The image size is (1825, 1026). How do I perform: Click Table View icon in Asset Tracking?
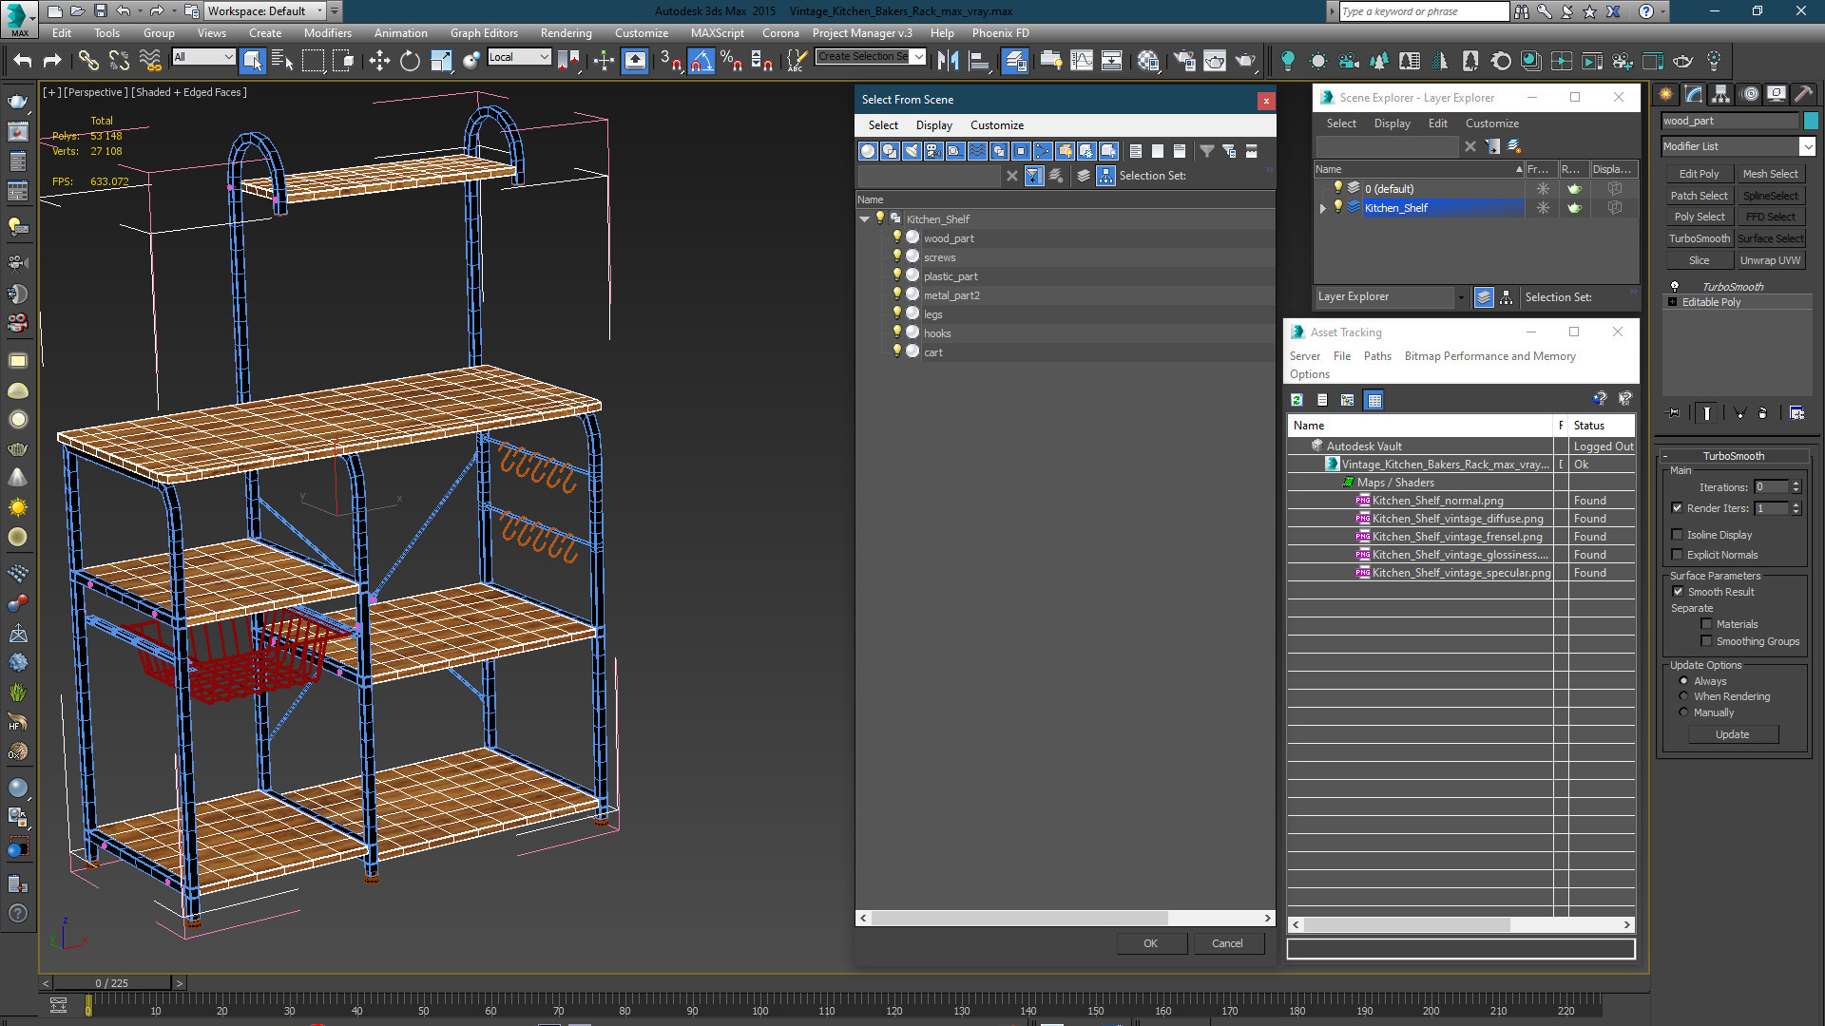coord(1374,400)
